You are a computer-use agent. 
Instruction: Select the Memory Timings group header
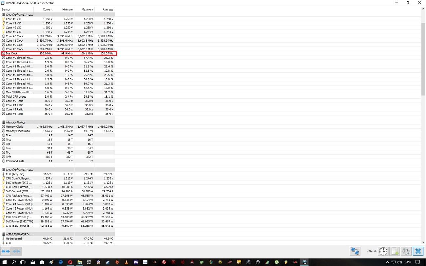point(57,122)
